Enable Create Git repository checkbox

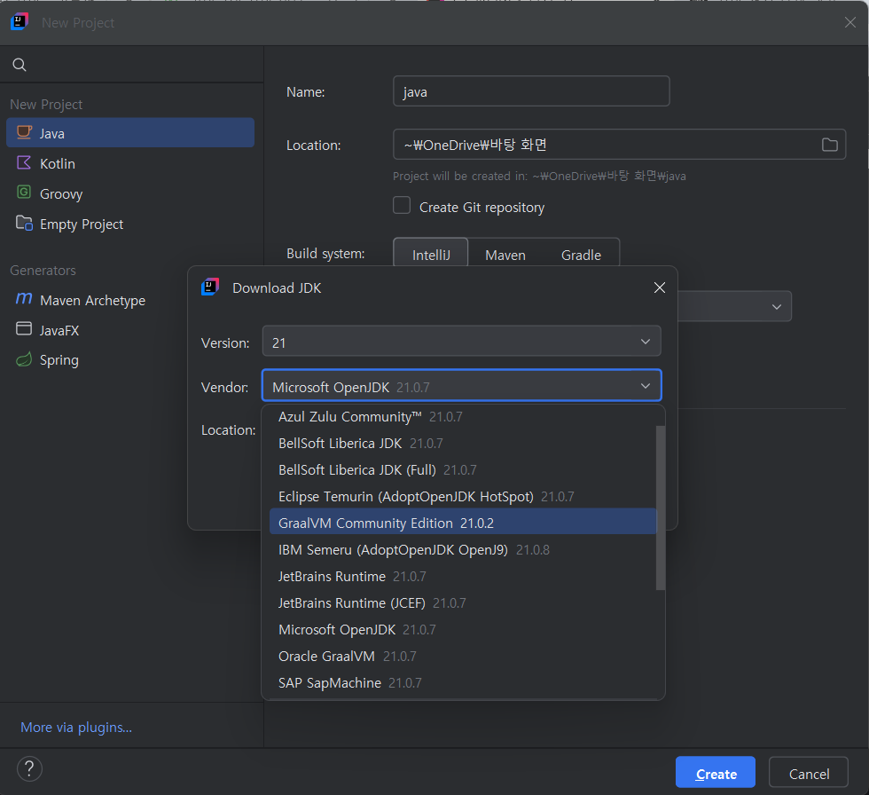point(402,206)
